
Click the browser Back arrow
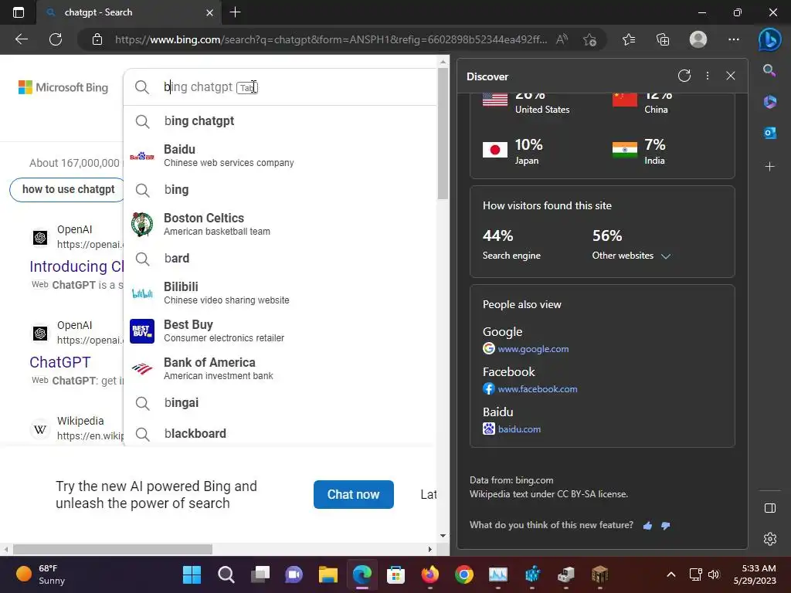point(21,39)
